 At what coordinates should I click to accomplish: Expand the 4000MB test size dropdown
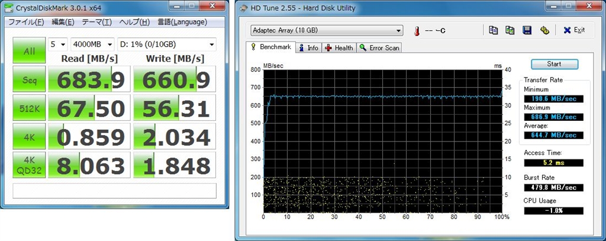coord(92,44)
